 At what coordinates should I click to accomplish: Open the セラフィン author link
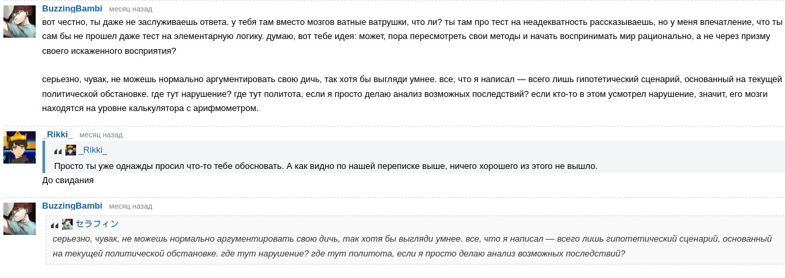(97, 224)
